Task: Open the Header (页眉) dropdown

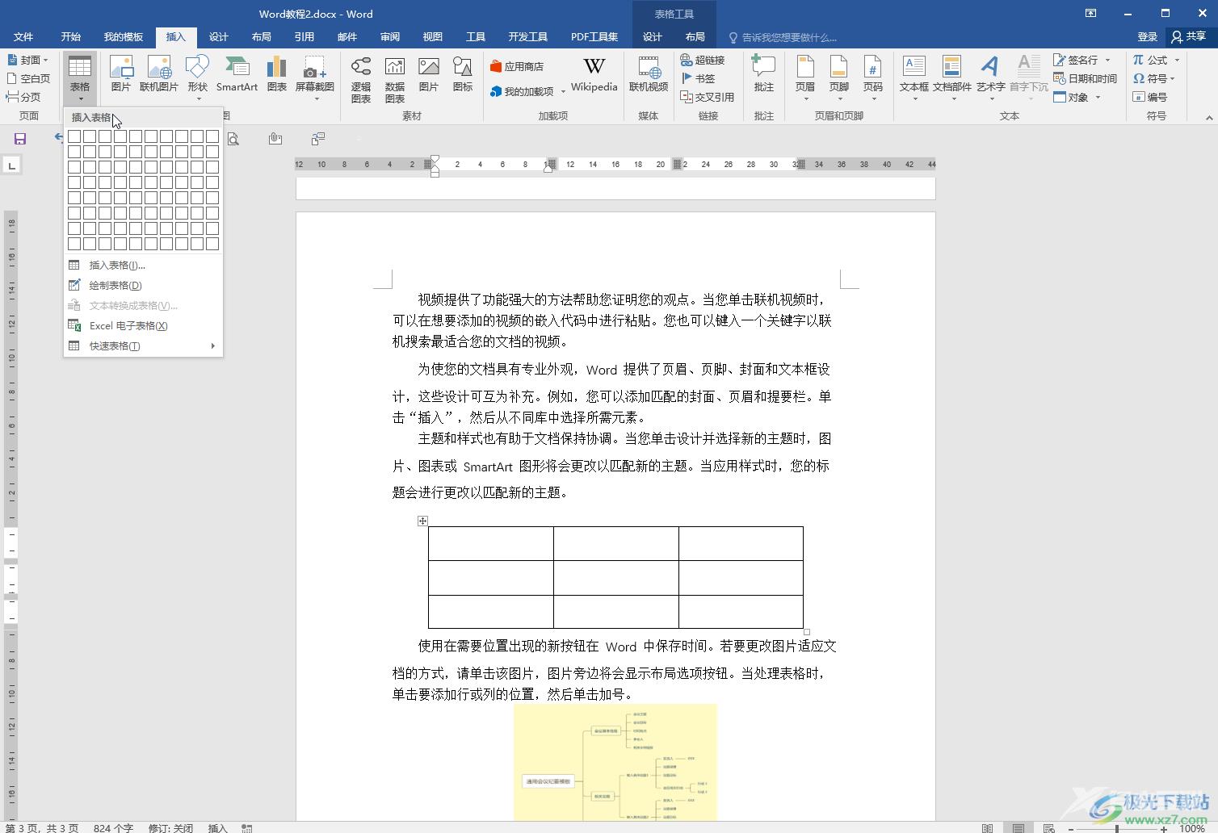Action: click(x=805, y=78)
